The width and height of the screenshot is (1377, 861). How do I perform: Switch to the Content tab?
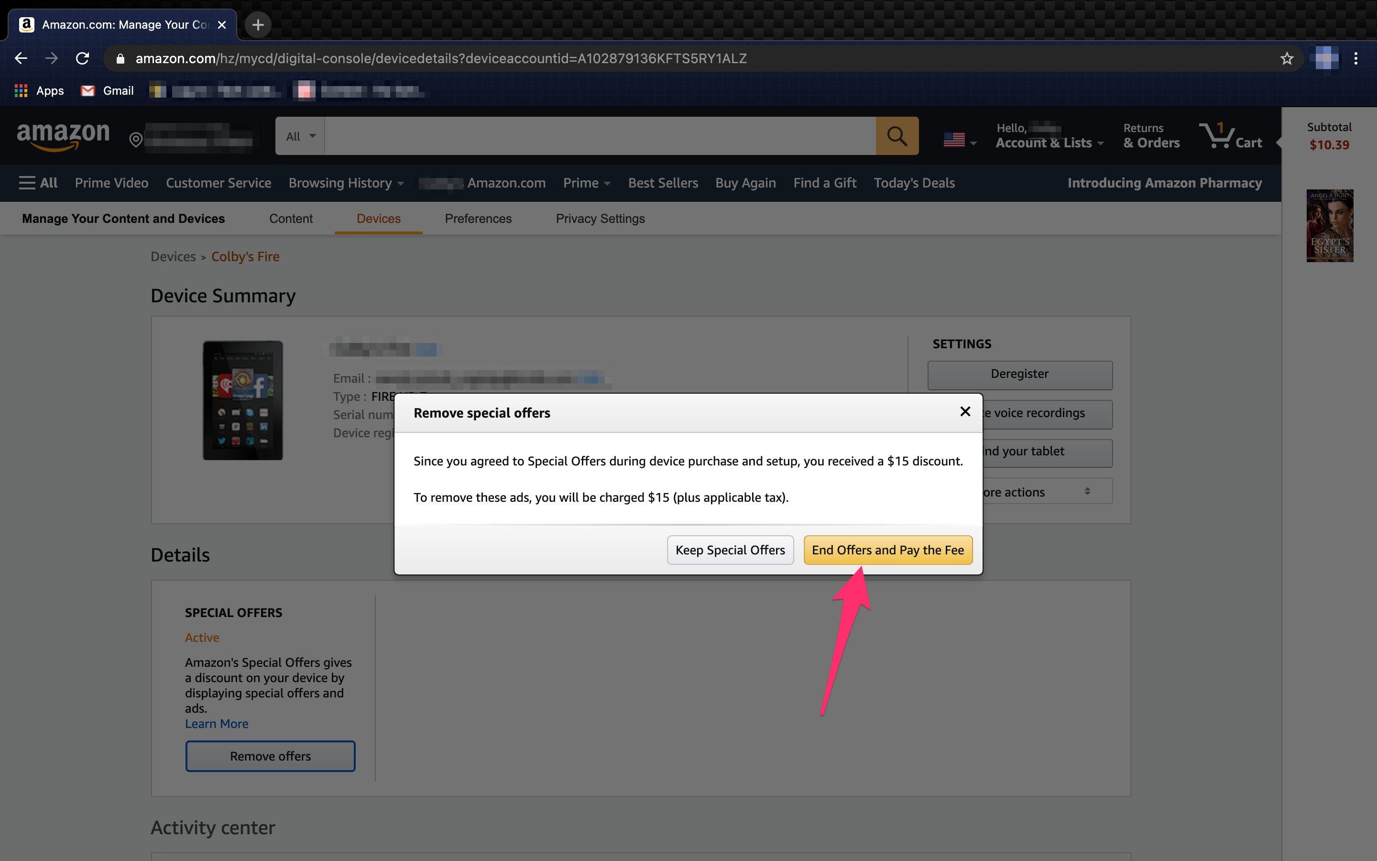point(291,219)
